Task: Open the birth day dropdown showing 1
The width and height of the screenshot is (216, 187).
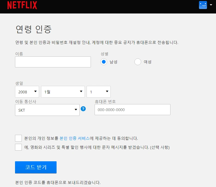Action: (99, 92)
